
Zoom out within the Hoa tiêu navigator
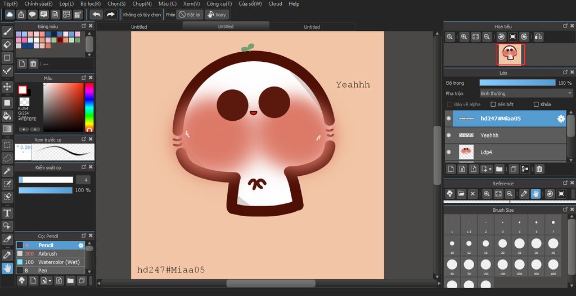pyautogui.click(x=487, y=37)
